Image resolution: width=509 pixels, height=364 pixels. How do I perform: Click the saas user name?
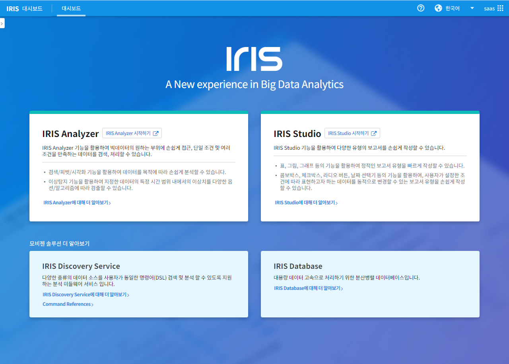click(490, 8)
